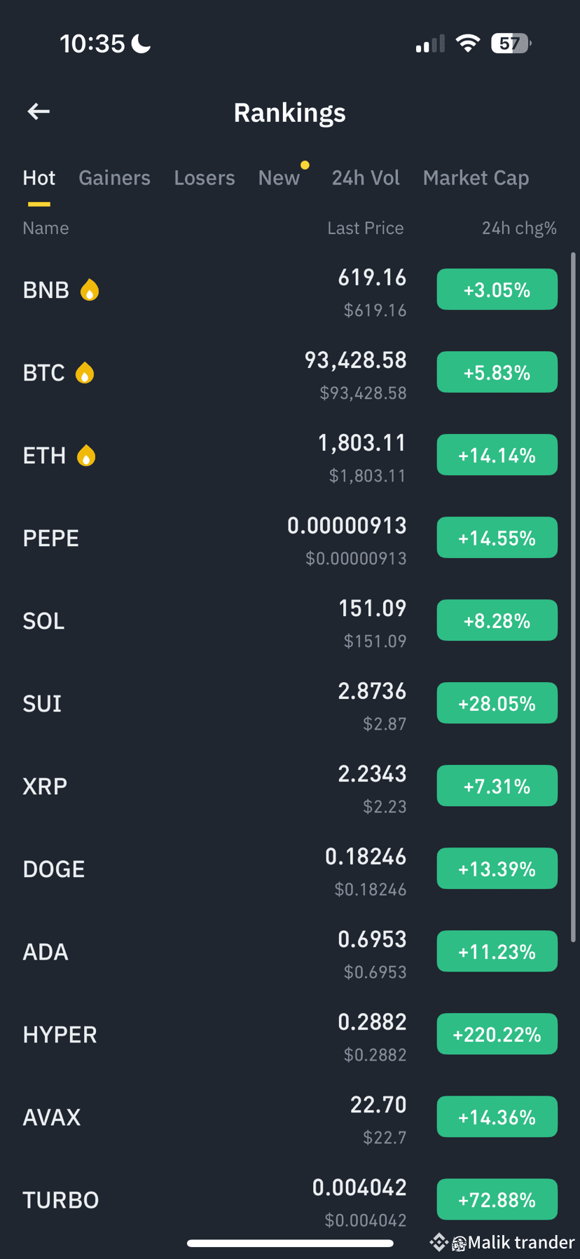580x1259 pixels.
Task: Tap the +220.22% change button for HYPER
Action: click(497, 1034)
